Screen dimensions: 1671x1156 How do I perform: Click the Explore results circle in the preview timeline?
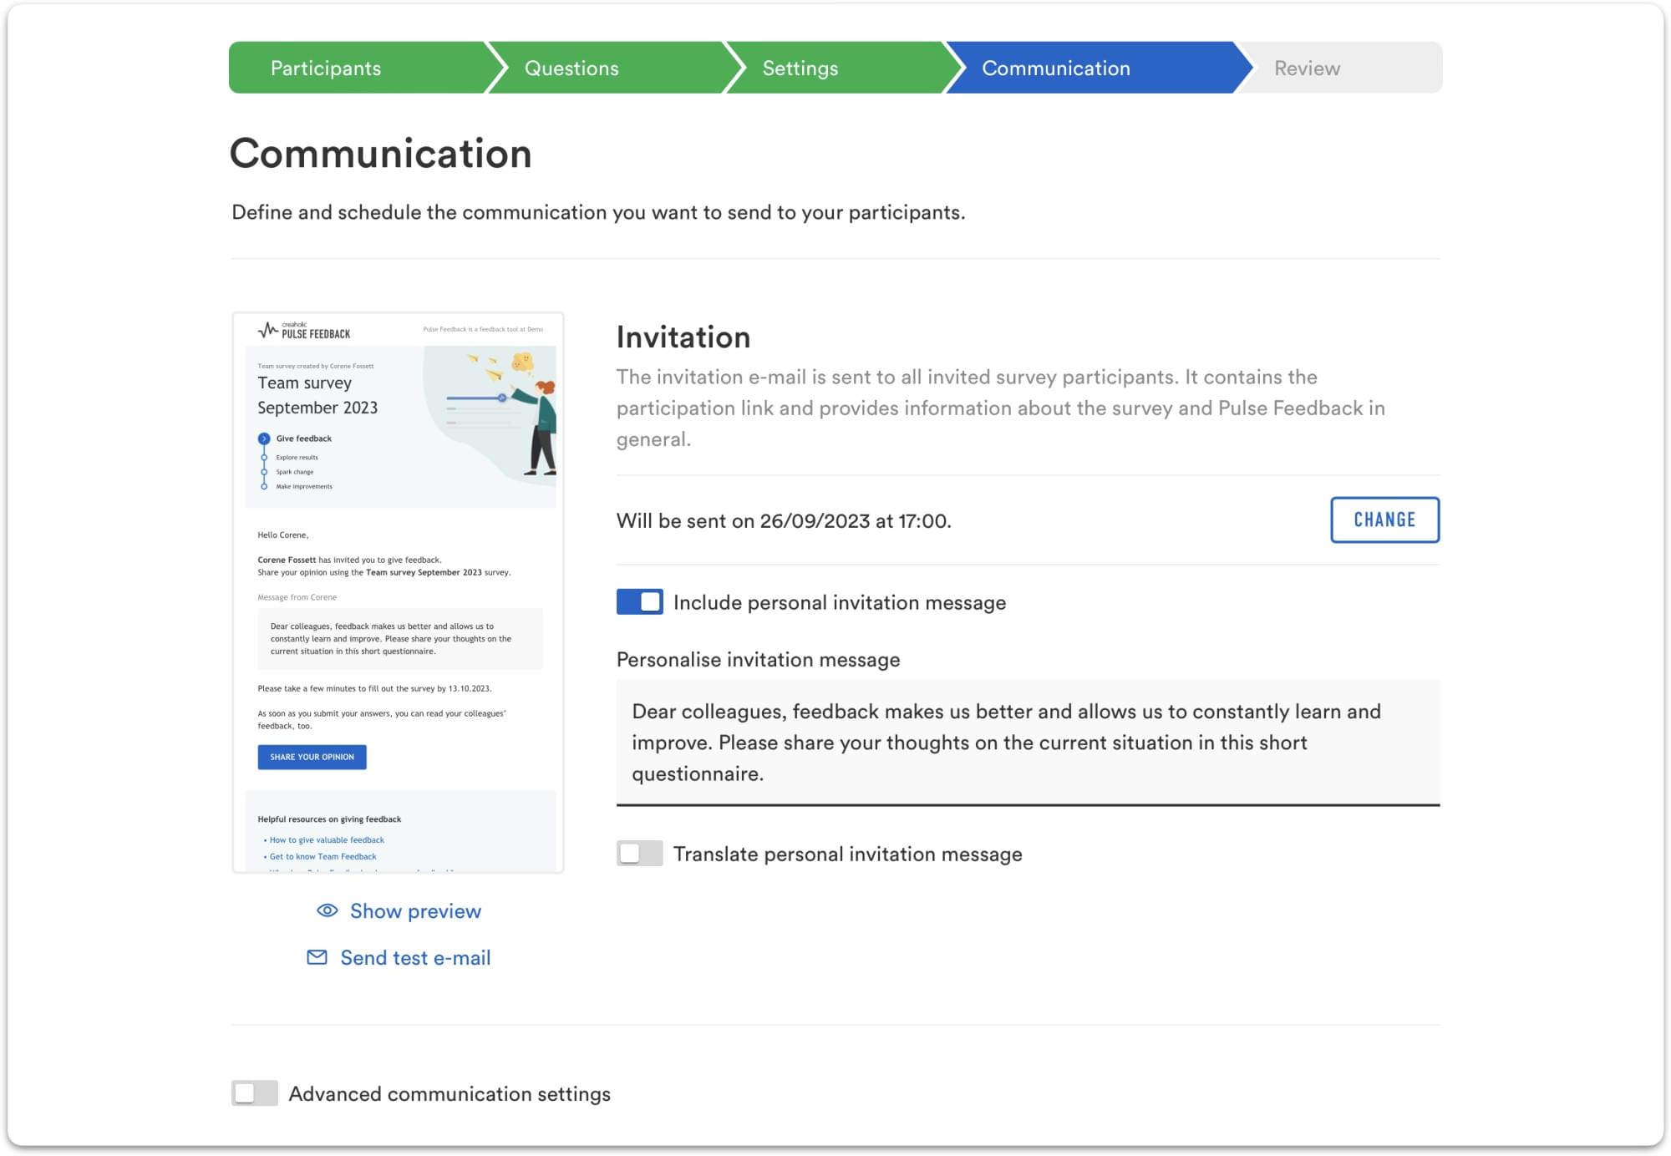point(265,457)
